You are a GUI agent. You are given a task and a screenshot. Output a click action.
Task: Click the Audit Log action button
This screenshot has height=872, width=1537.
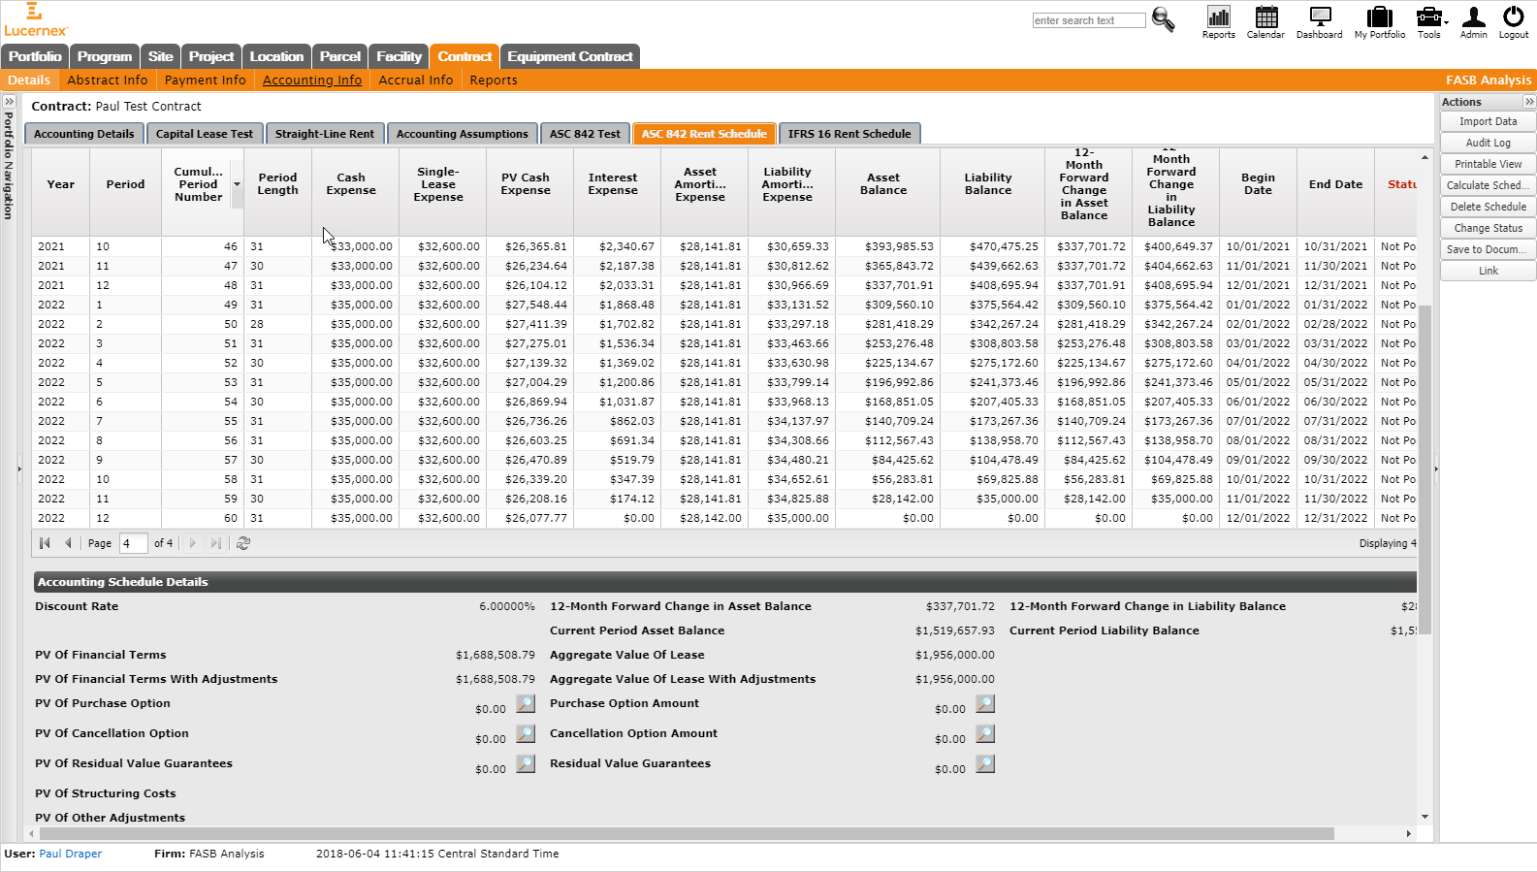(1489, 143)
